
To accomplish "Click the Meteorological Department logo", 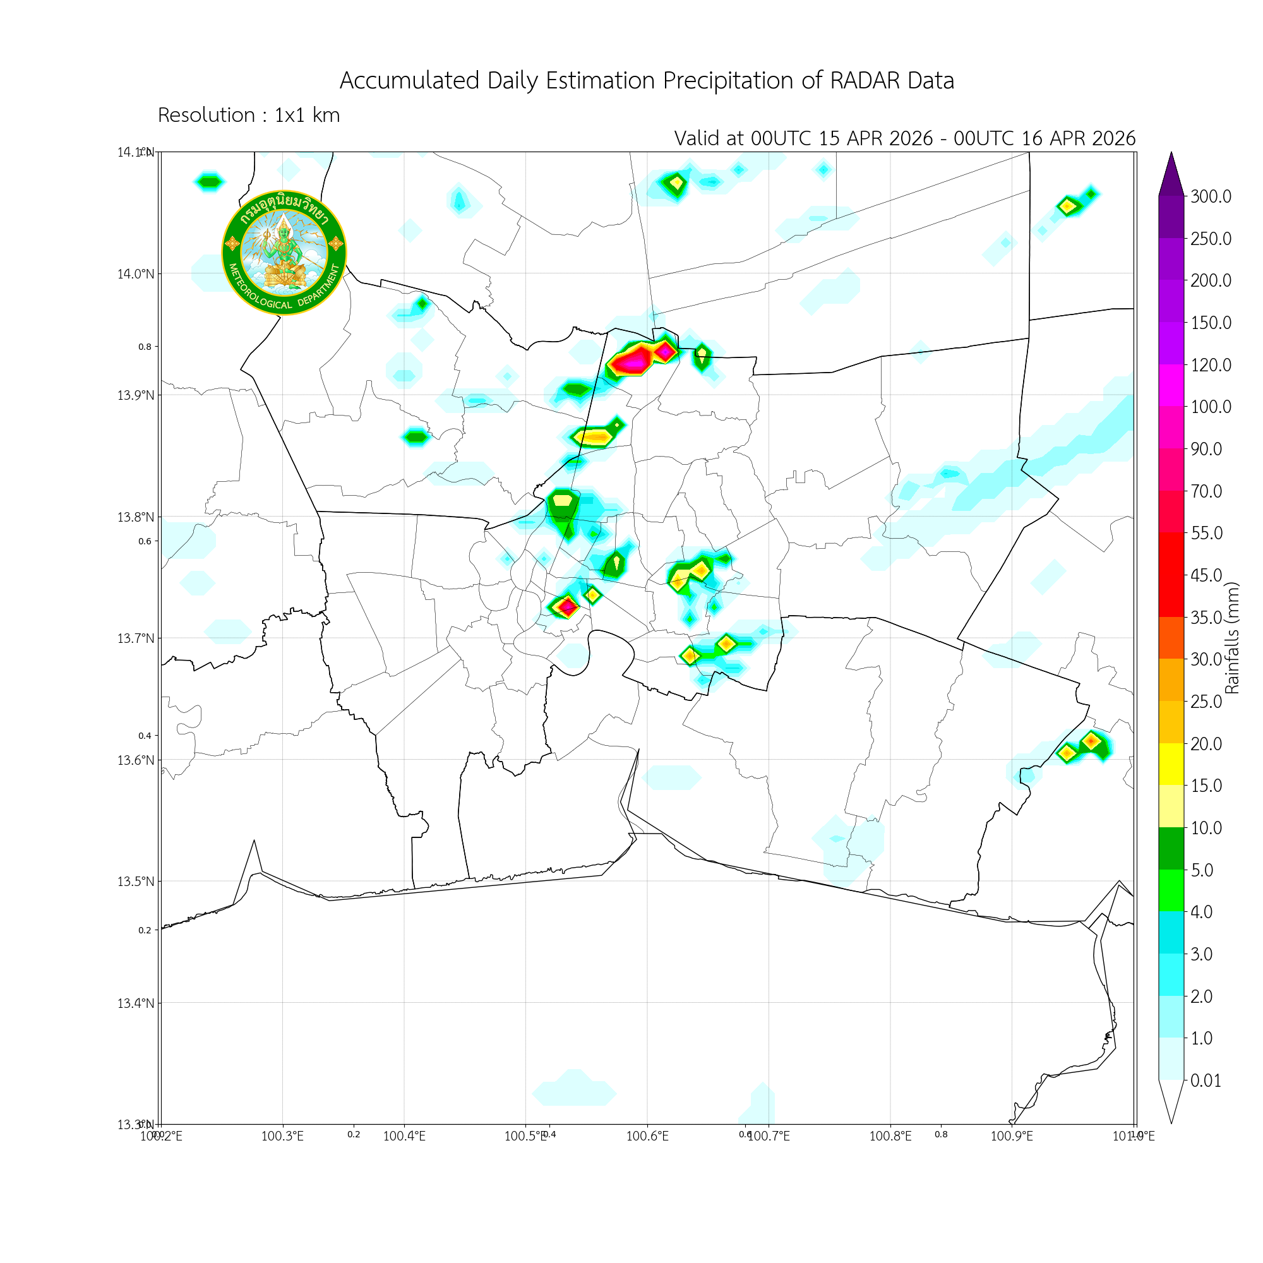I will 284,253.
